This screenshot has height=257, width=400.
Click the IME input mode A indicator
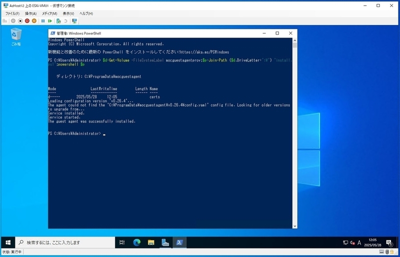pyautogui.click(x=359, y=242)
